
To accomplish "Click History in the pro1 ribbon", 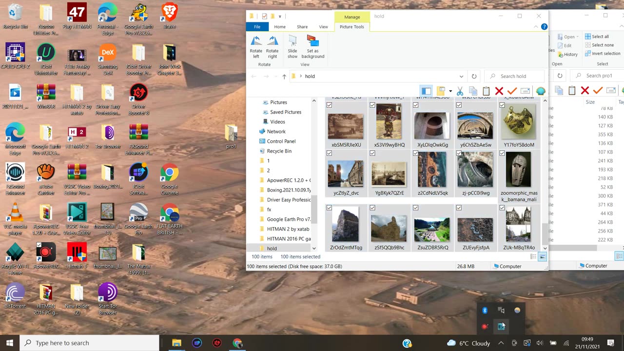I will [567, 55].
